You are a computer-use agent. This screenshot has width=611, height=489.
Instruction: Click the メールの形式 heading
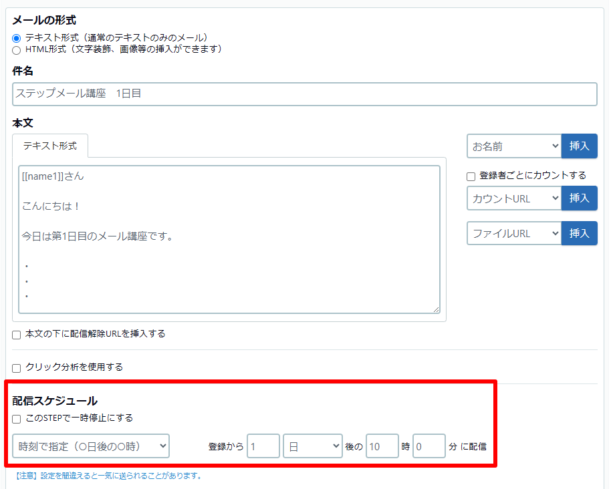pyautogui.click(x=44, y=20)
